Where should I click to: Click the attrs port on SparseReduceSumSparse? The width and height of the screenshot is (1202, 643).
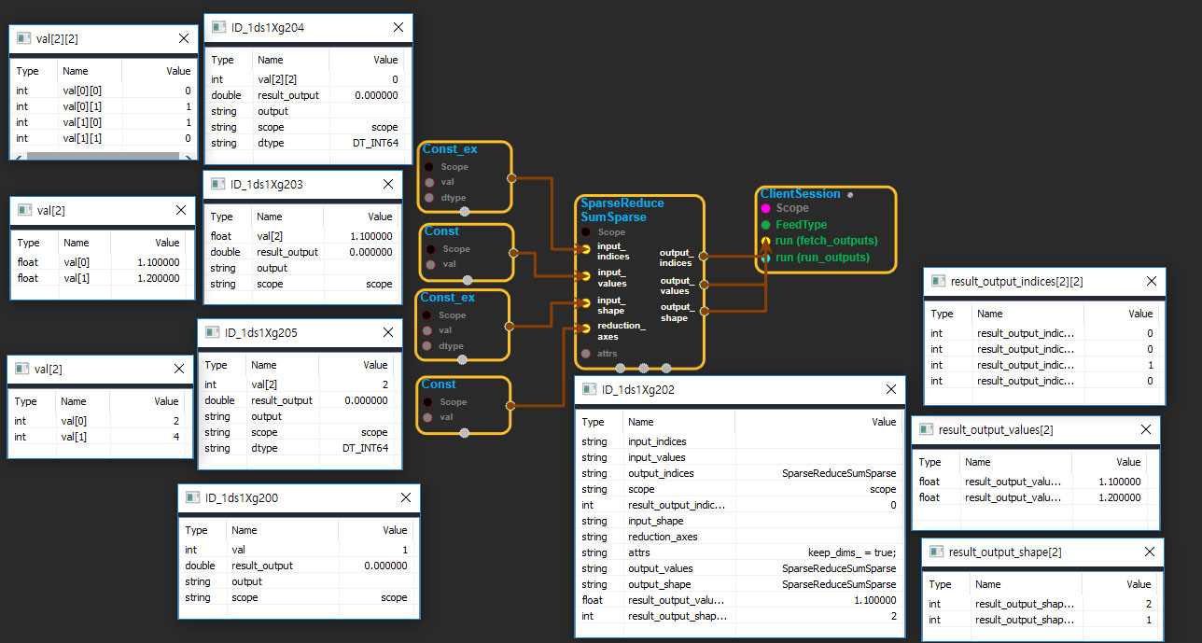586,354
